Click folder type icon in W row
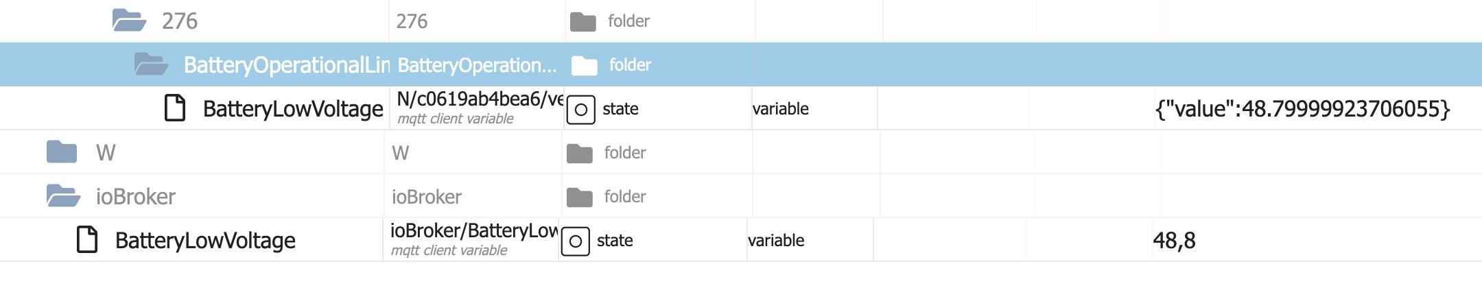 pos(579,154)
